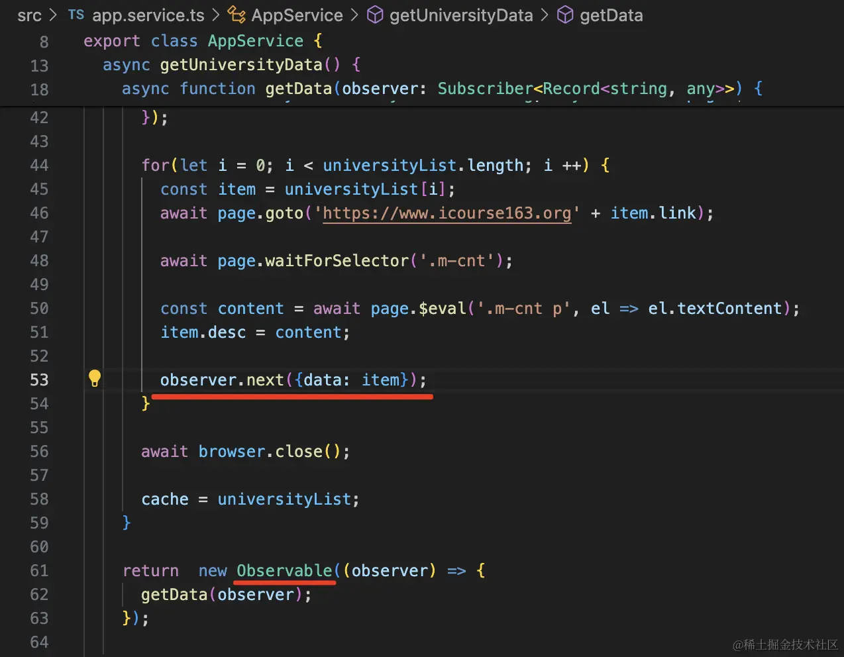The height and width of the screenshot is (657, 844).
Task: Click line number 53 in gutter
Action: click(x=39, y=380)
